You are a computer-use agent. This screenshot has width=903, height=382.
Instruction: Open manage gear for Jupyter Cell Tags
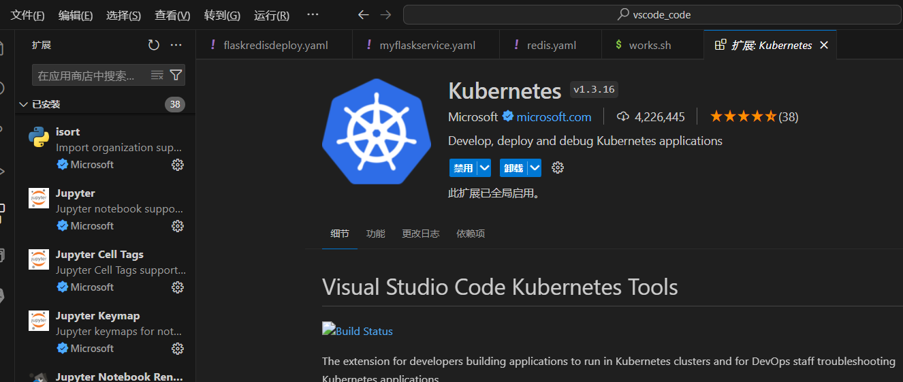[x=178, y=287]
